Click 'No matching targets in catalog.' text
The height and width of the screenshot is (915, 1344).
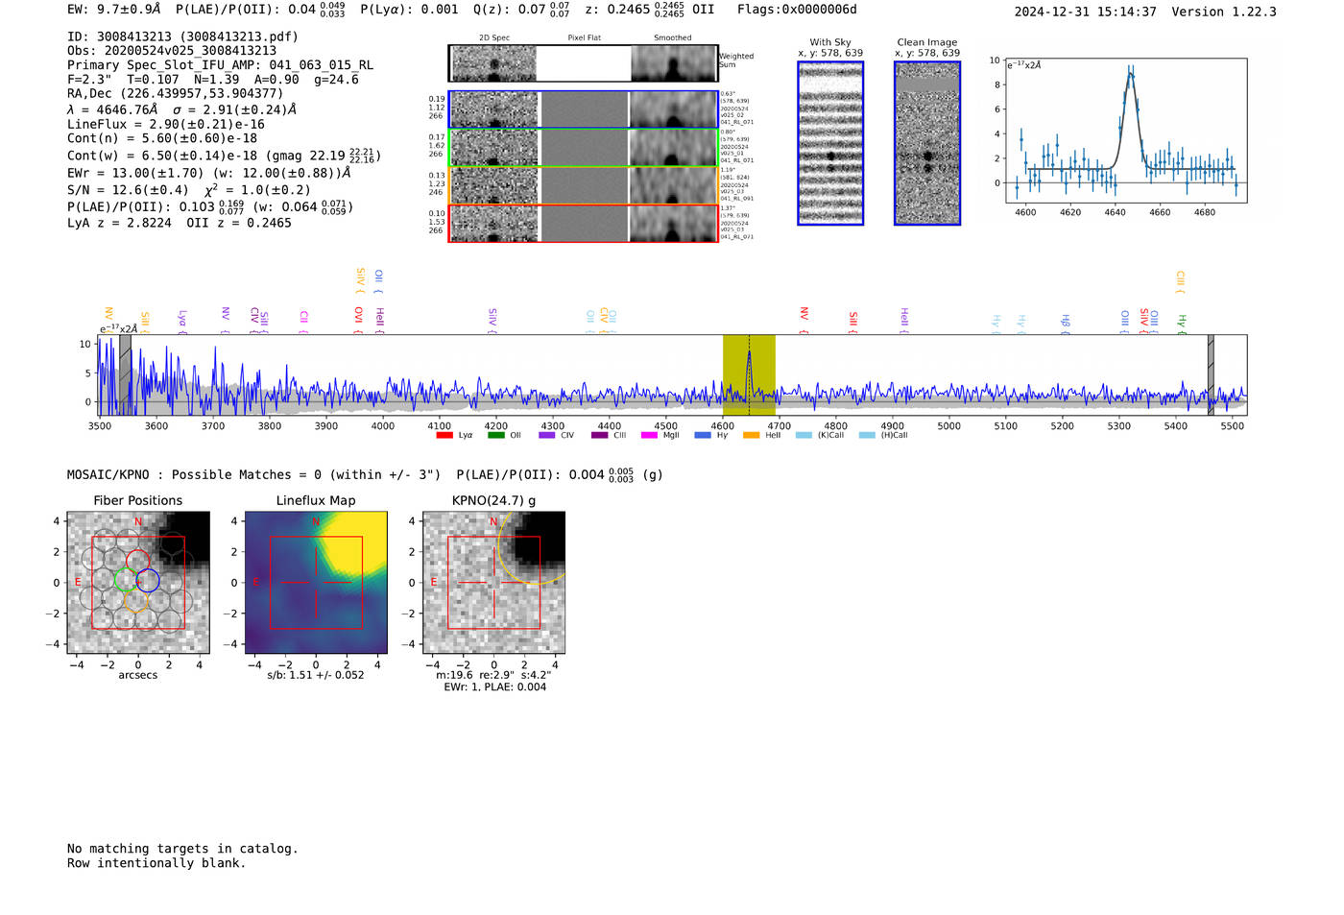coord(182,849)
